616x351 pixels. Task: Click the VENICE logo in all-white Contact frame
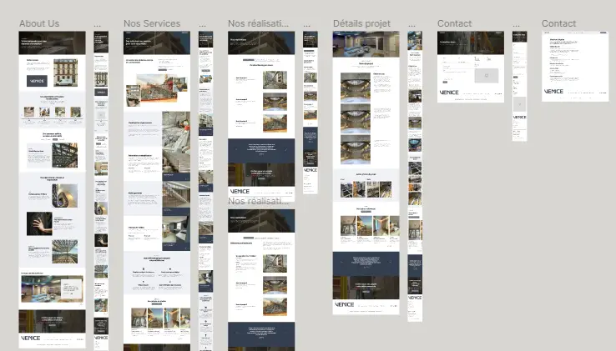pos(553,92)
